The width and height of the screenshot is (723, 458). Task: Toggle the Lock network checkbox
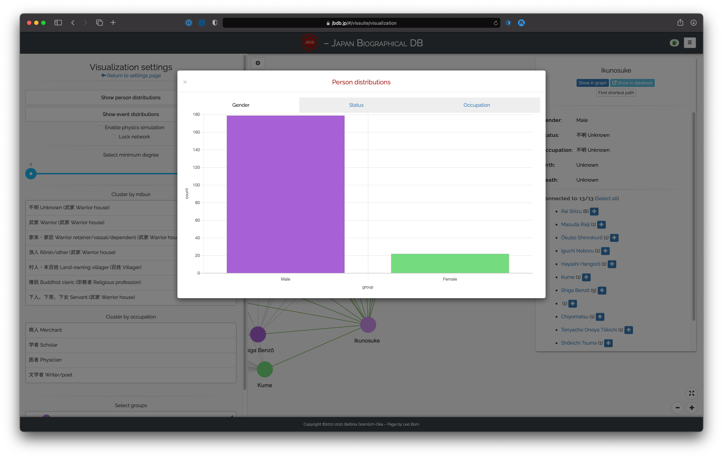pos(114,137)
